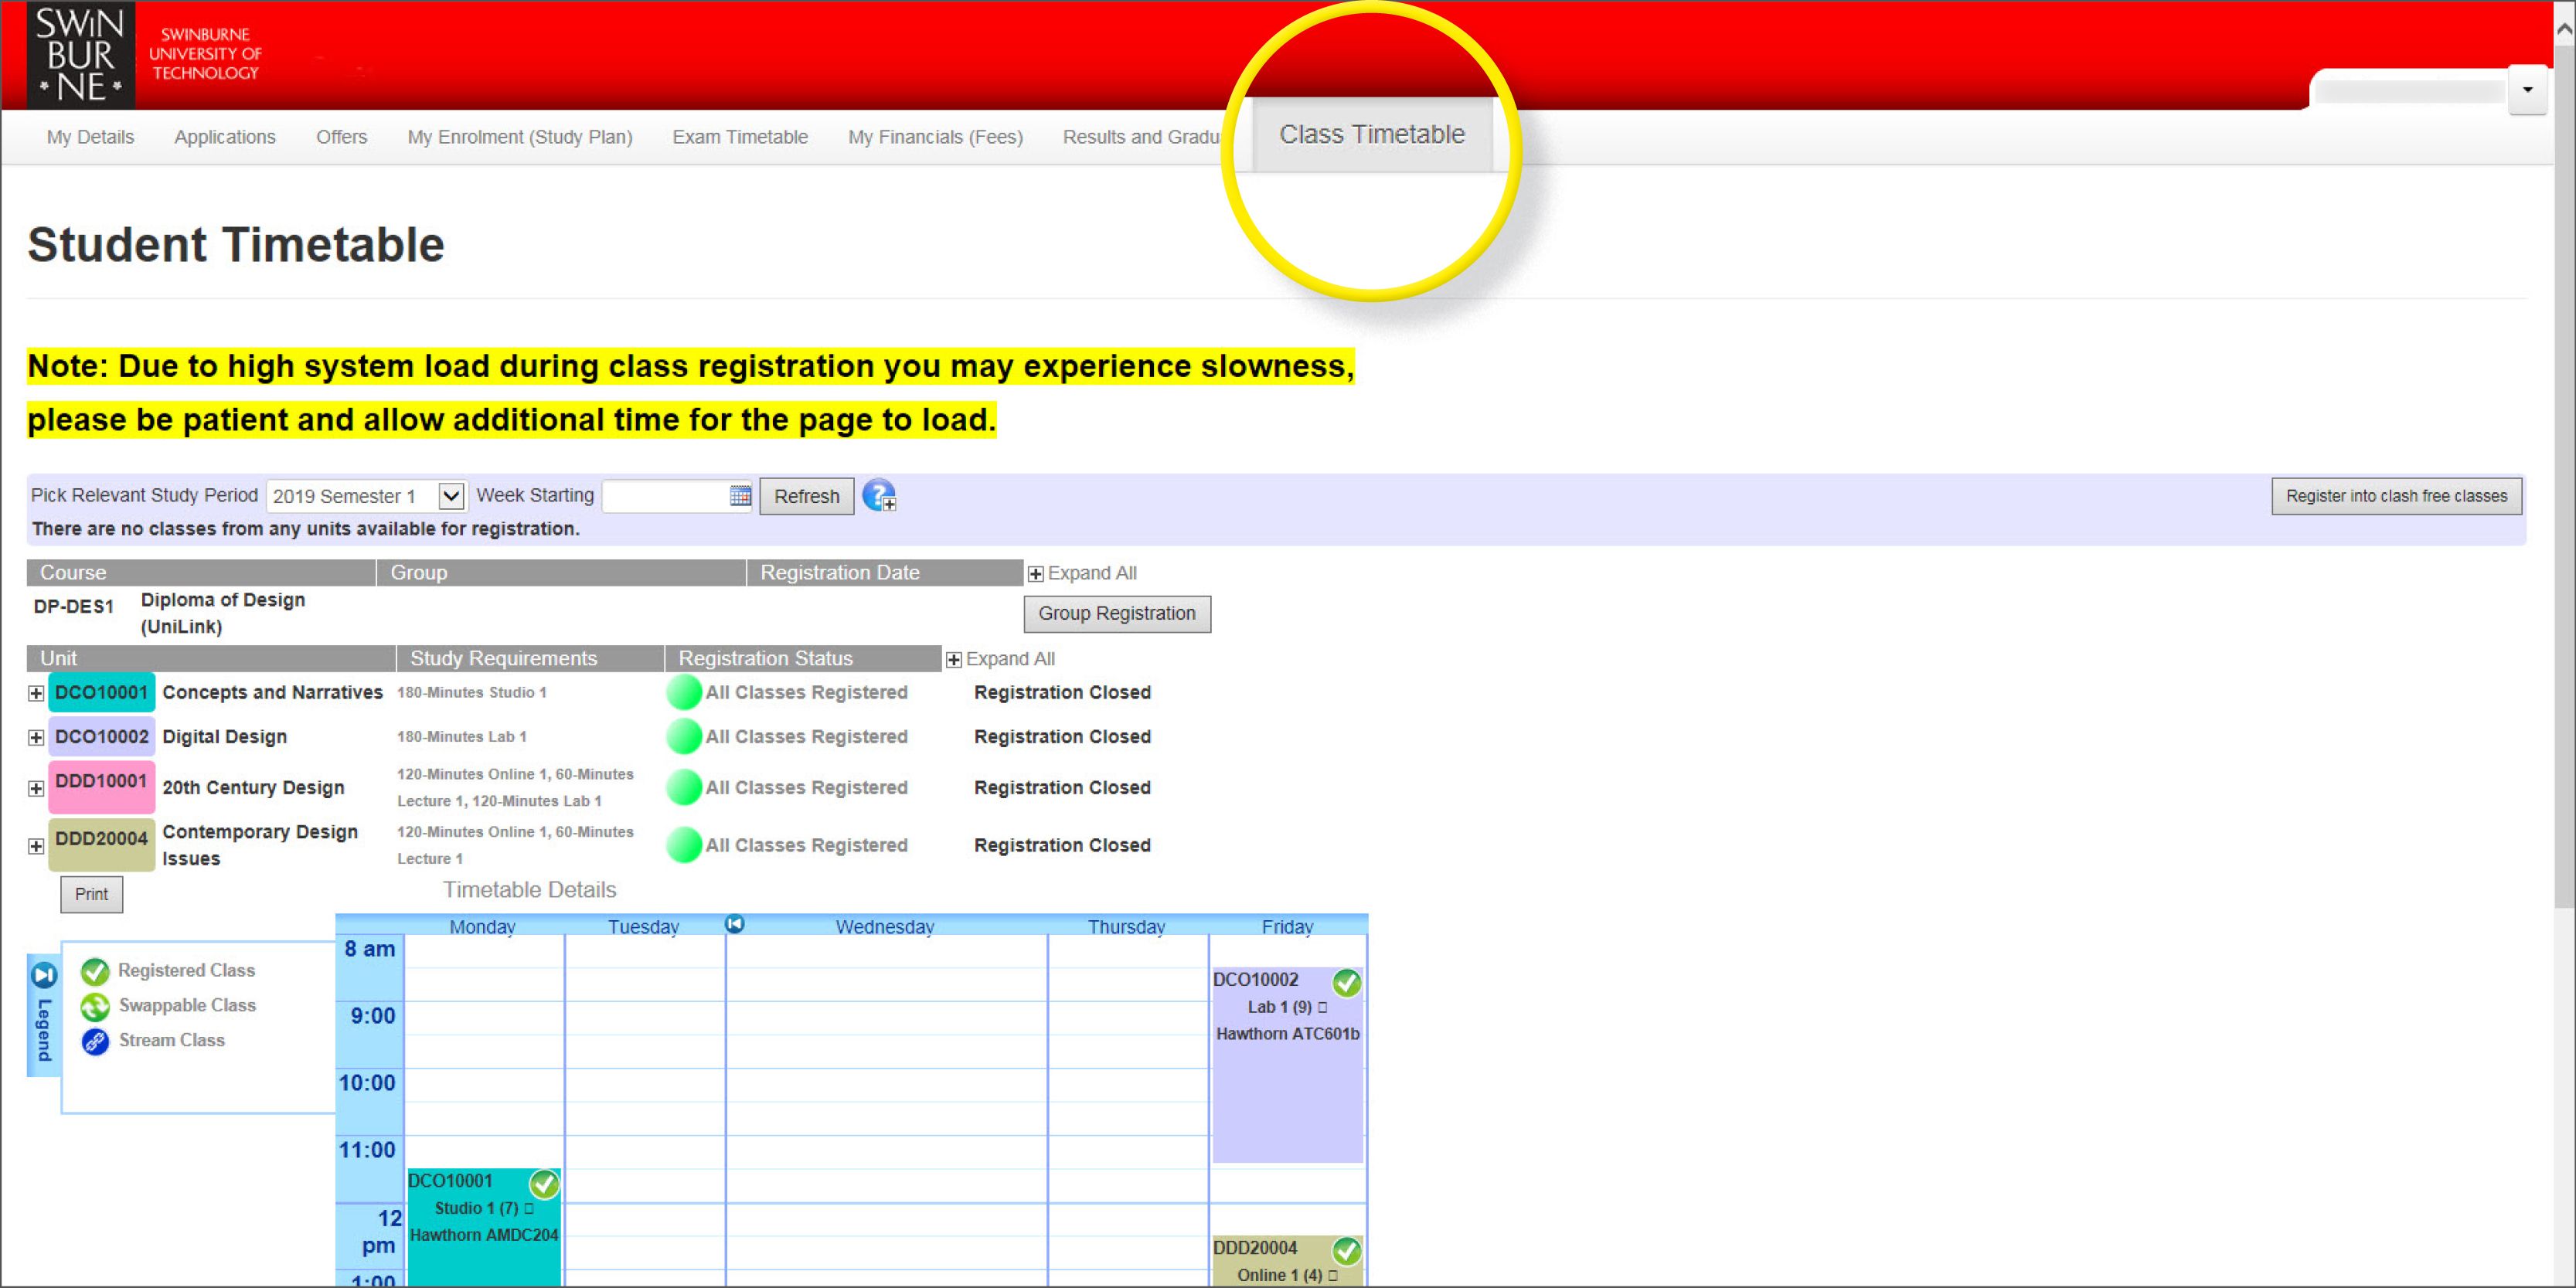
Task: Click the Swinburne logo
Action: (x=80, y=55)
